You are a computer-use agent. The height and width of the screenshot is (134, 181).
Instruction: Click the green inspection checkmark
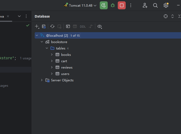pyautogui.click(x=28, y=25)
